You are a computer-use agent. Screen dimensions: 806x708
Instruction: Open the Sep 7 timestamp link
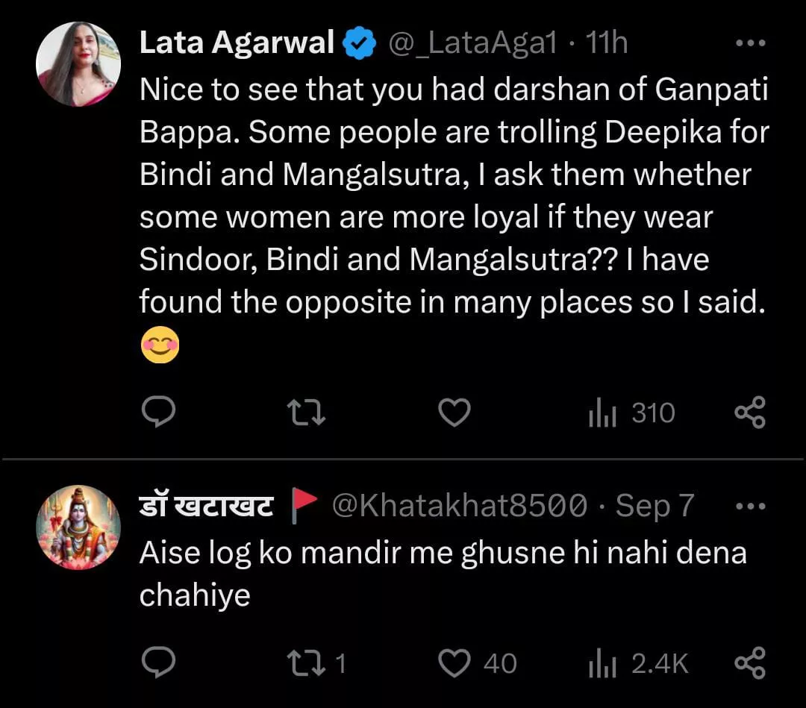coord(655,507)
